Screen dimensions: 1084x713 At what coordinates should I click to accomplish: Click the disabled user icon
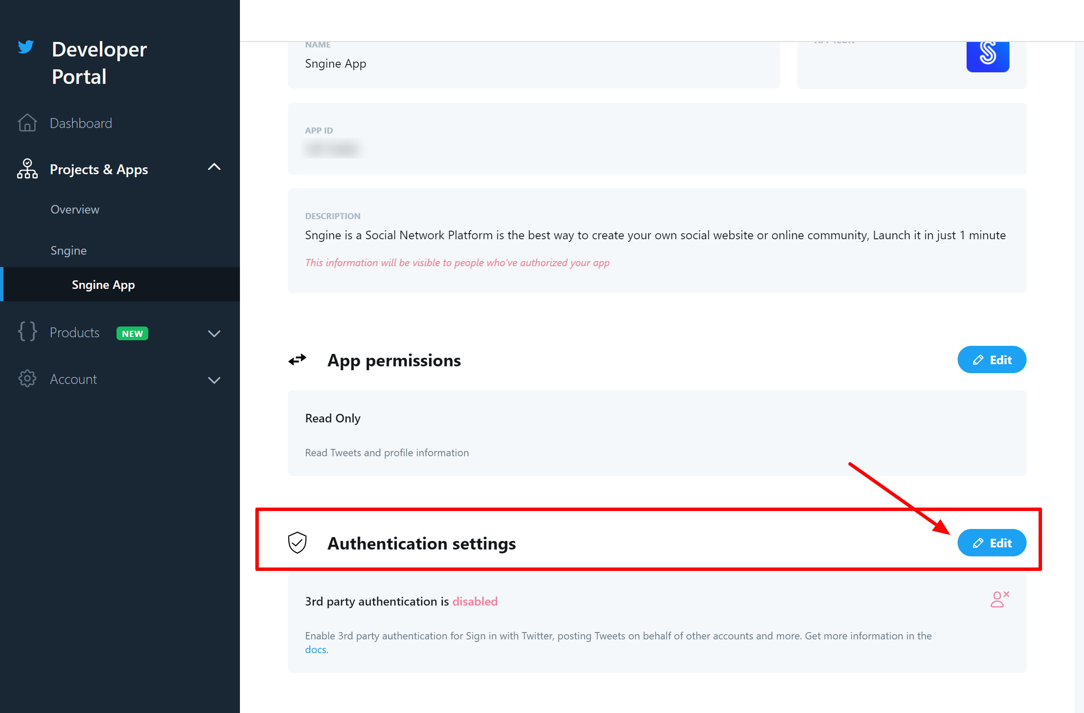click(999, 600)
